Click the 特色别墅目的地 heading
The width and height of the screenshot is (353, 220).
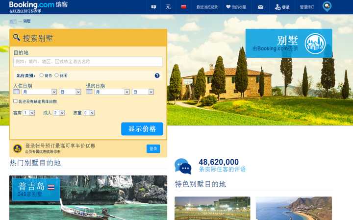(200, 184)
